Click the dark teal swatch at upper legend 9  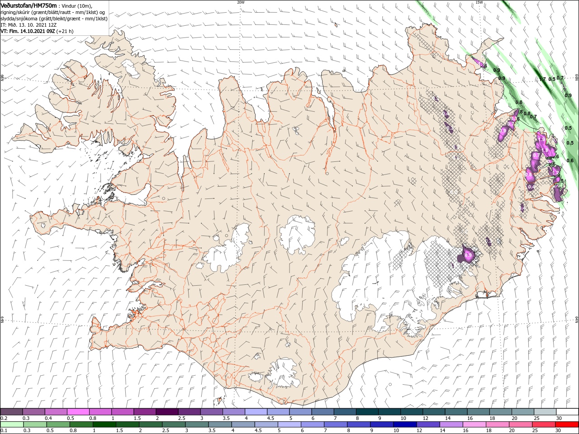[x=389, y=412]
